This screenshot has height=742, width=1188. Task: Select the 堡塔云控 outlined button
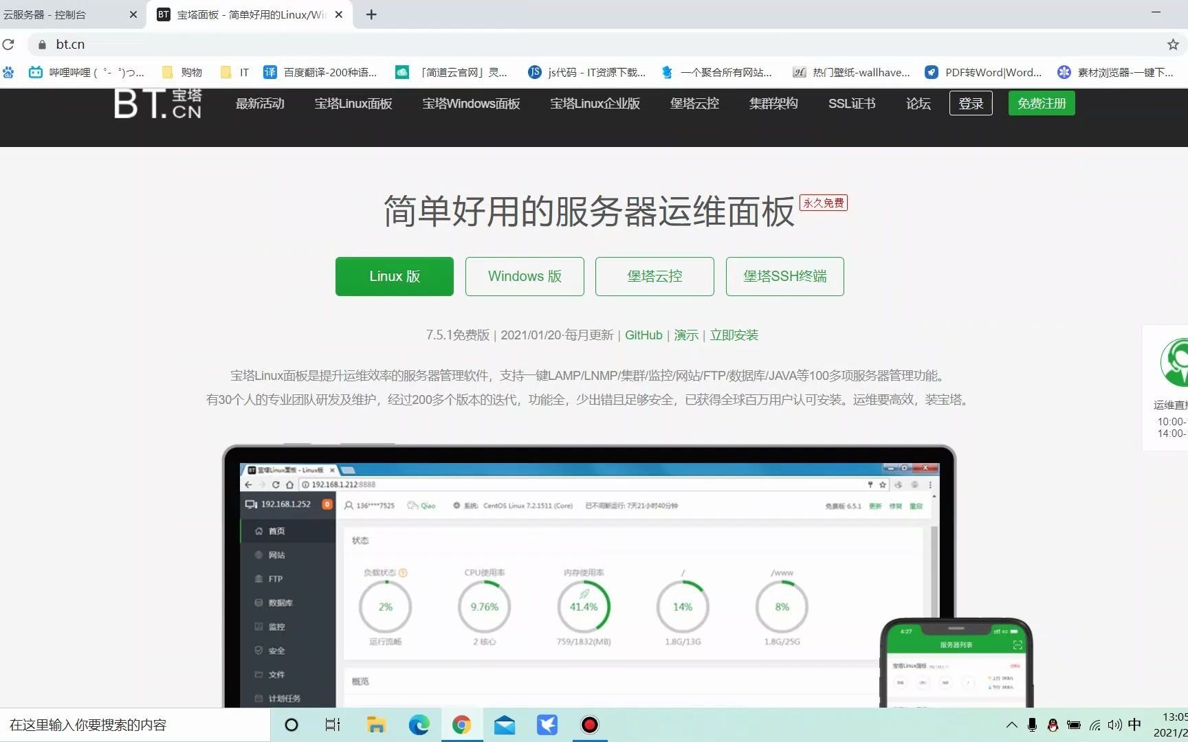point(654,276)
